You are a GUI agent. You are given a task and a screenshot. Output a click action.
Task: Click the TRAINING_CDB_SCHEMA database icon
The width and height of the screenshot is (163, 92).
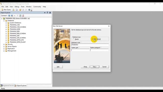point(8,27)
